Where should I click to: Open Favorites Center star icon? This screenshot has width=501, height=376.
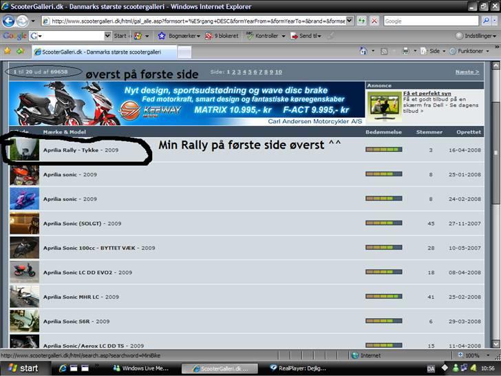[x=7, y=51]
